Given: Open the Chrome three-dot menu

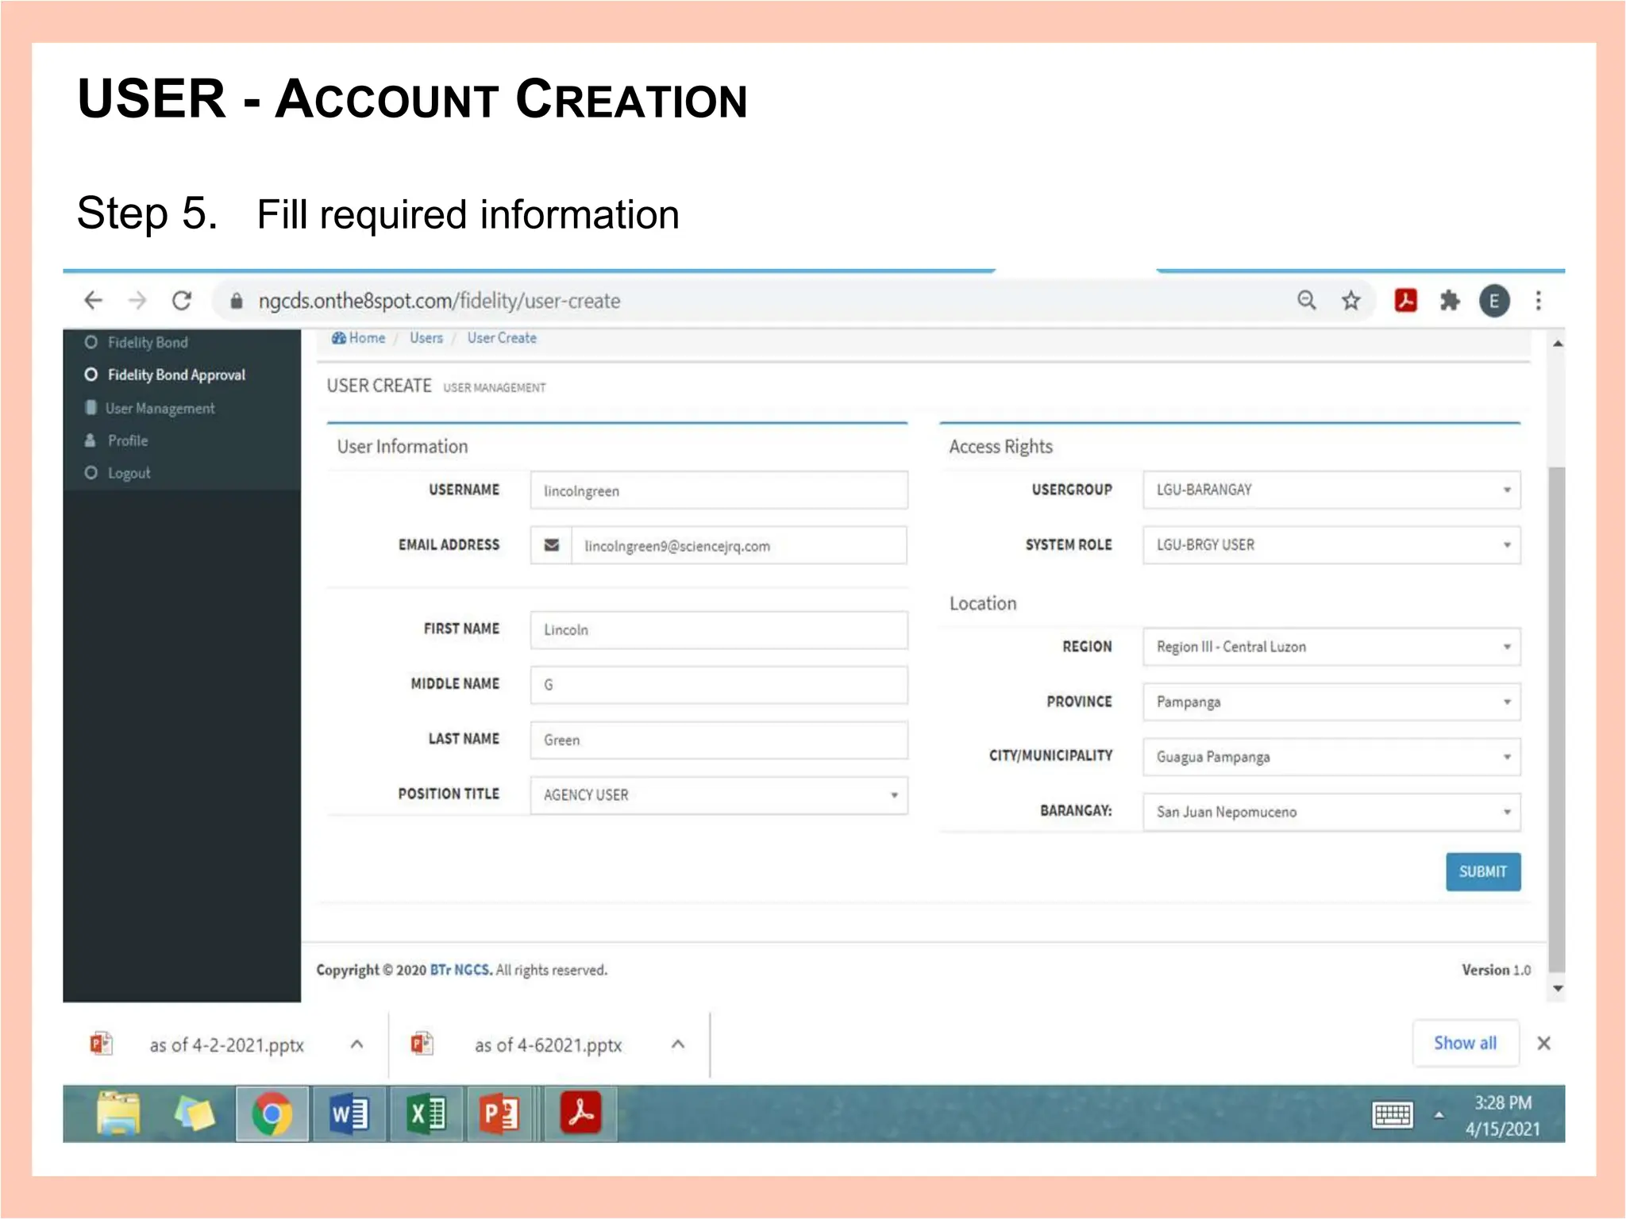Looking at the screenshot, I should [1538, 301].
